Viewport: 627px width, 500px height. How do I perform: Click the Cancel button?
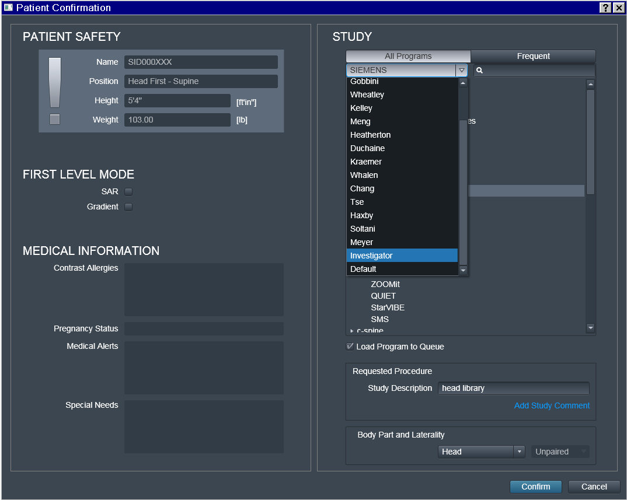(x=594, y=487)
